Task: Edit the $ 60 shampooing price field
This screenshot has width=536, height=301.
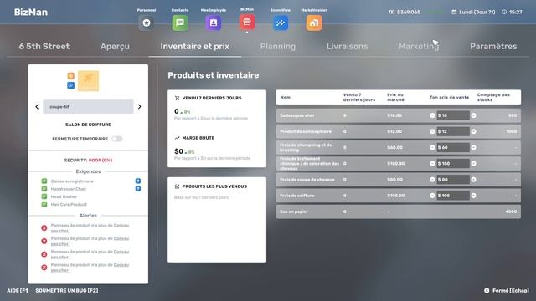Action: [x=453, y=147]
